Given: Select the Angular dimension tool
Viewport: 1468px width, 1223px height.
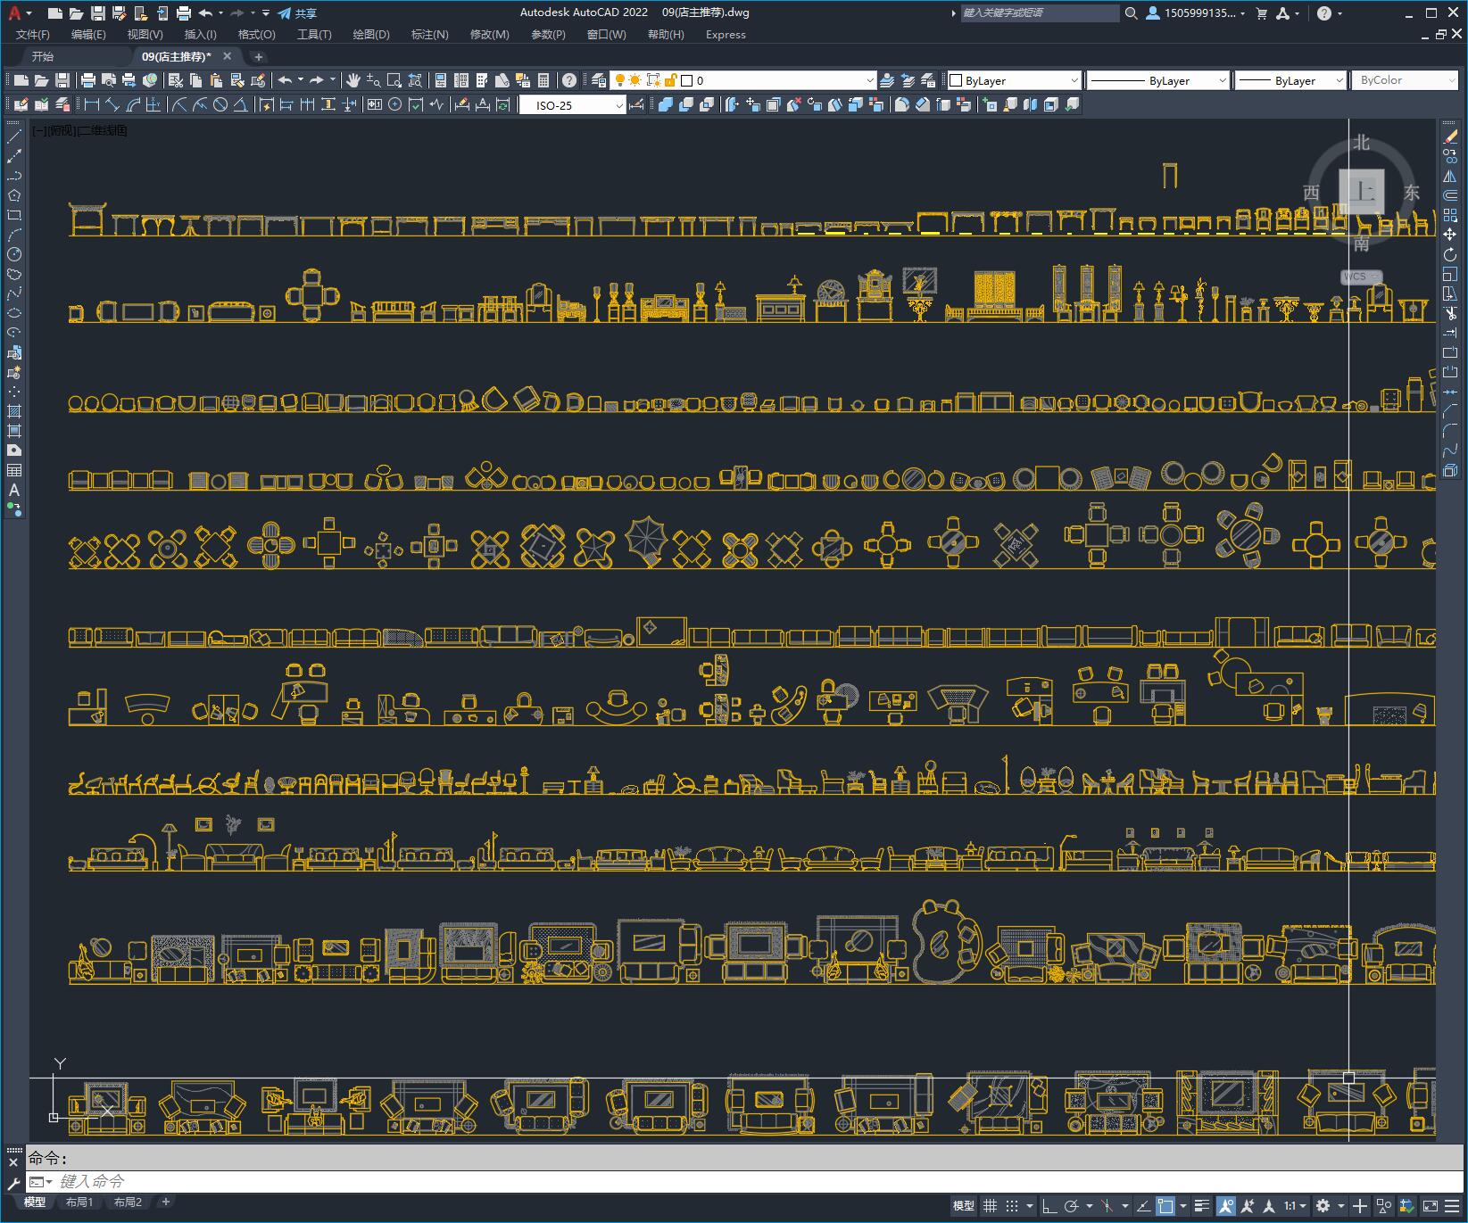Looking at the screenshot, I should [x=240, y=104].
